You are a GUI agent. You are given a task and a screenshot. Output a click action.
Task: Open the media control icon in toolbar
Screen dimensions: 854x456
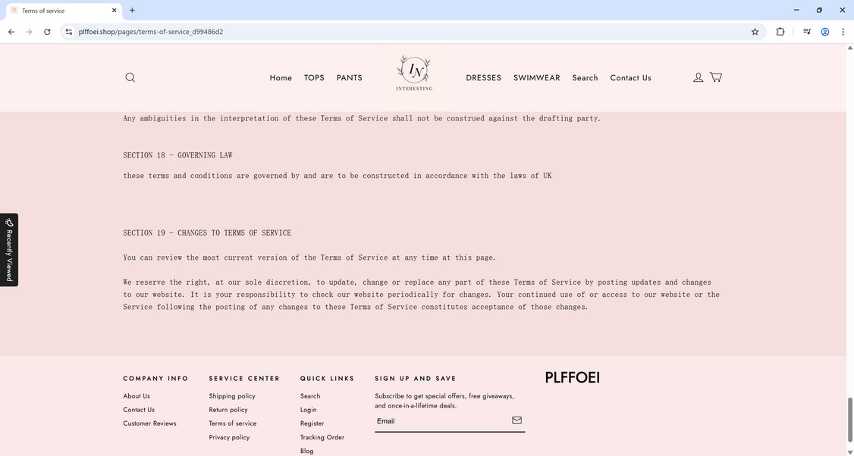(807, 32)
